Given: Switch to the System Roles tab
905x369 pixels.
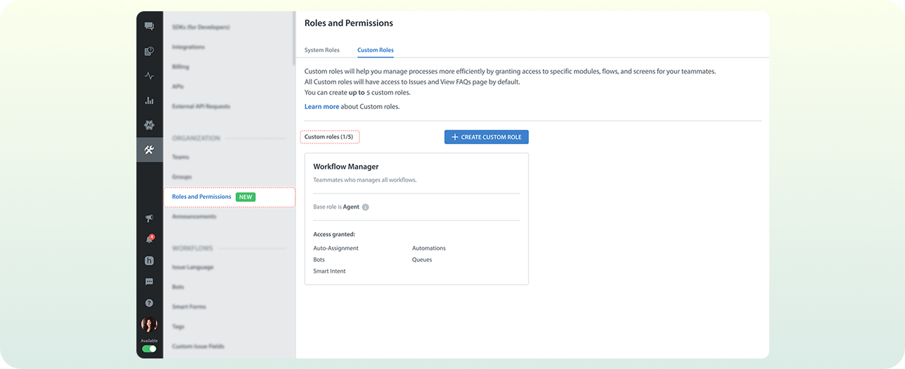Looking at the screenshot, I should pyautogui.click(x=321, y=51).
